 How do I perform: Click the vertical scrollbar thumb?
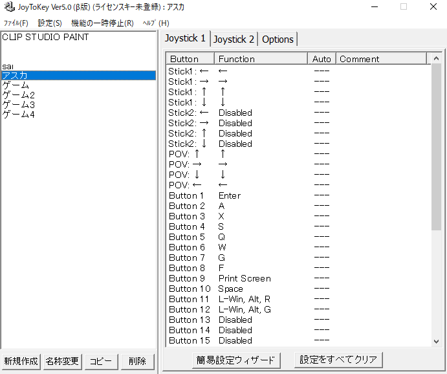pos(436,147)
